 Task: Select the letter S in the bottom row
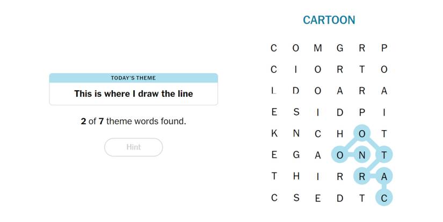296,198
